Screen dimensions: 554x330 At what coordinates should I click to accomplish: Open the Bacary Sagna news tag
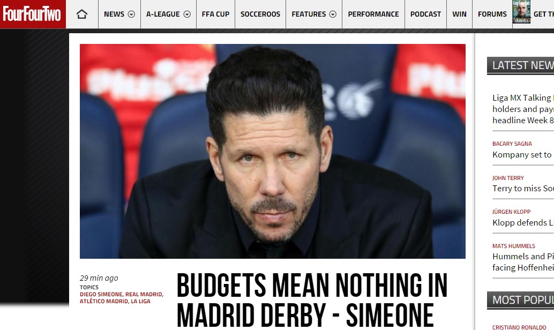click(512, 144)
